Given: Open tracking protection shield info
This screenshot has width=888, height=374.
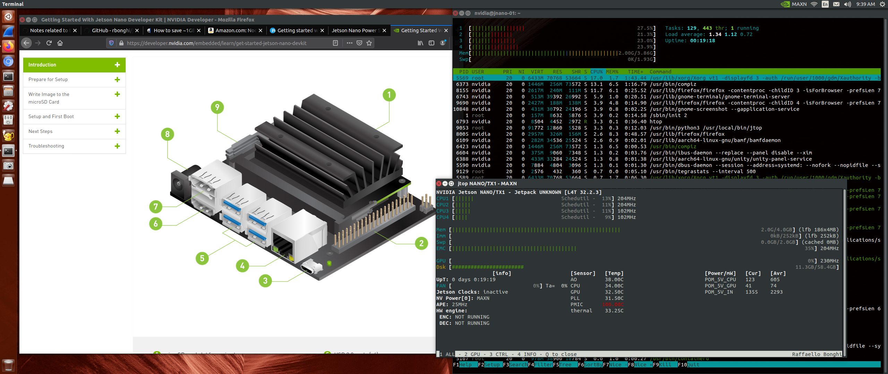Looking at the screenshot, I should (x=111, y=43).
